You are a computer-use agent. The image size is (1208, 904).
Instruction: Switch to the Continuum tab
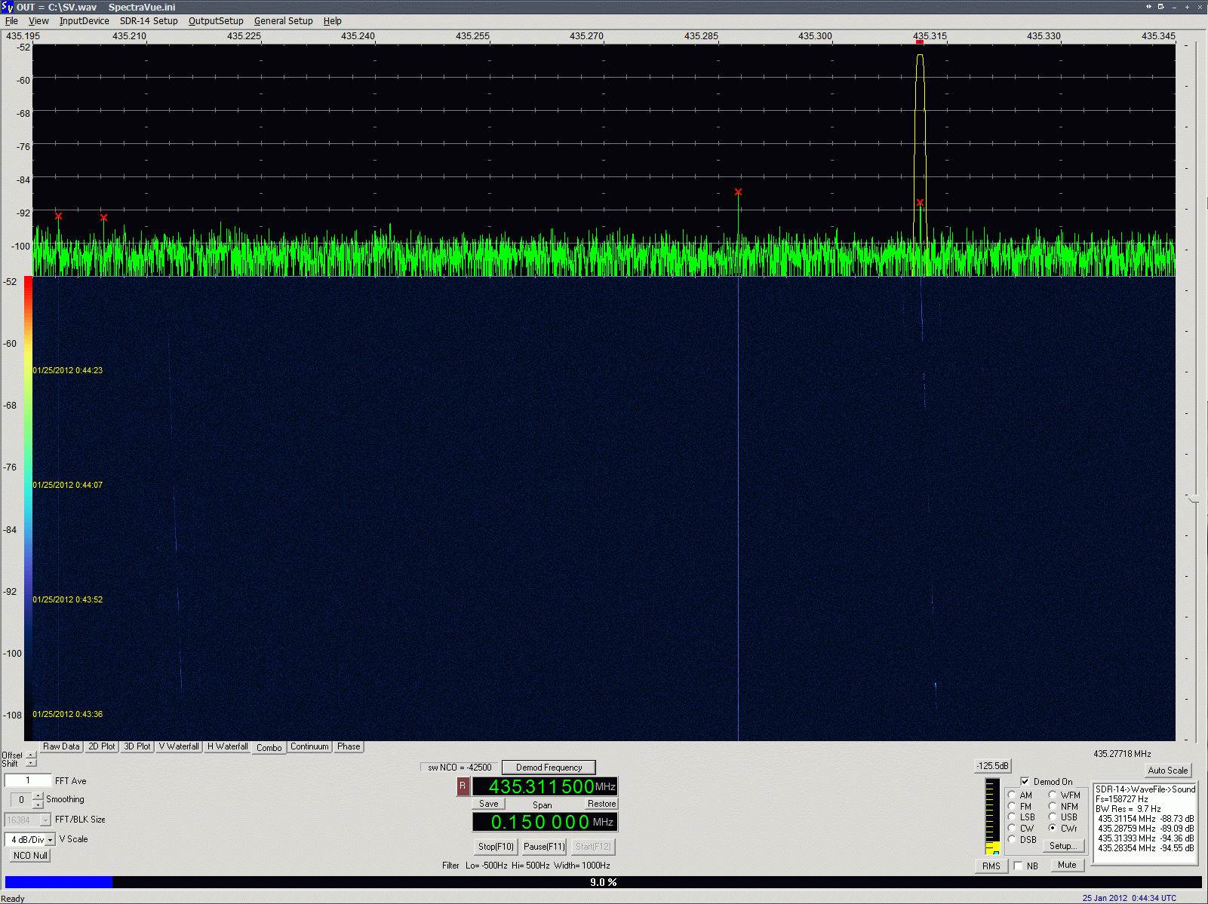309,746
